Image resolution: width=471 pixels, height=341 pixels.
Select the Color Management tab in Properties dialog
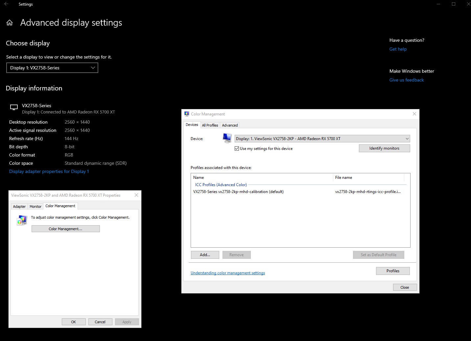60,206
